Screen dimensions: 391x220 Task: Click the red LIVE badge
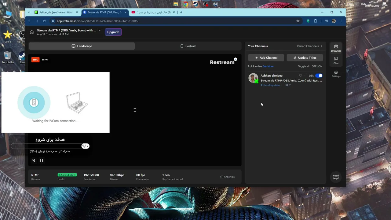coord(35,60)
